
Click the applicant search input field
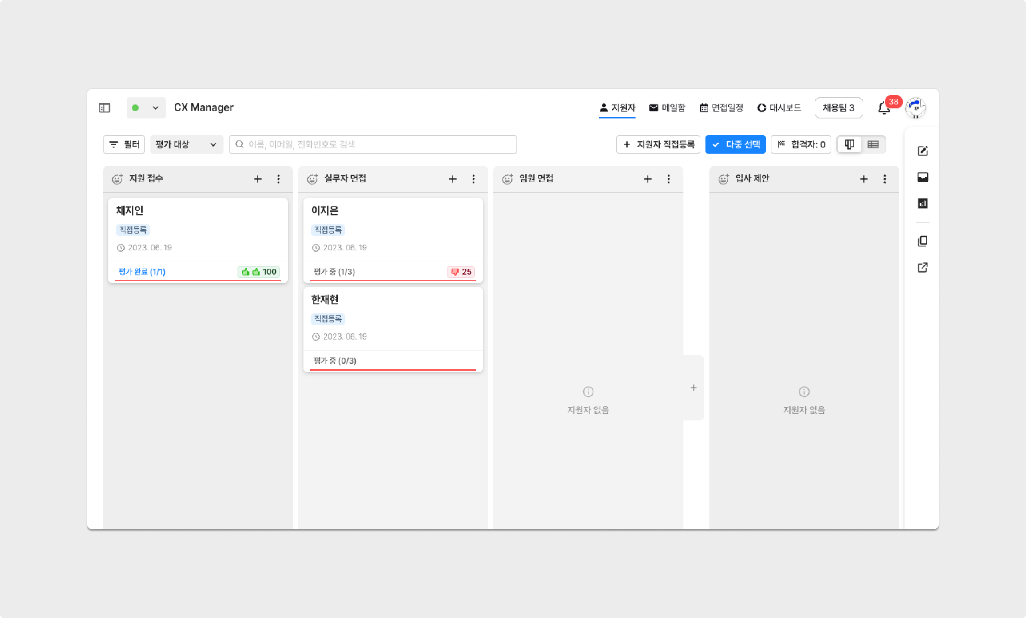tap(373, 144)
